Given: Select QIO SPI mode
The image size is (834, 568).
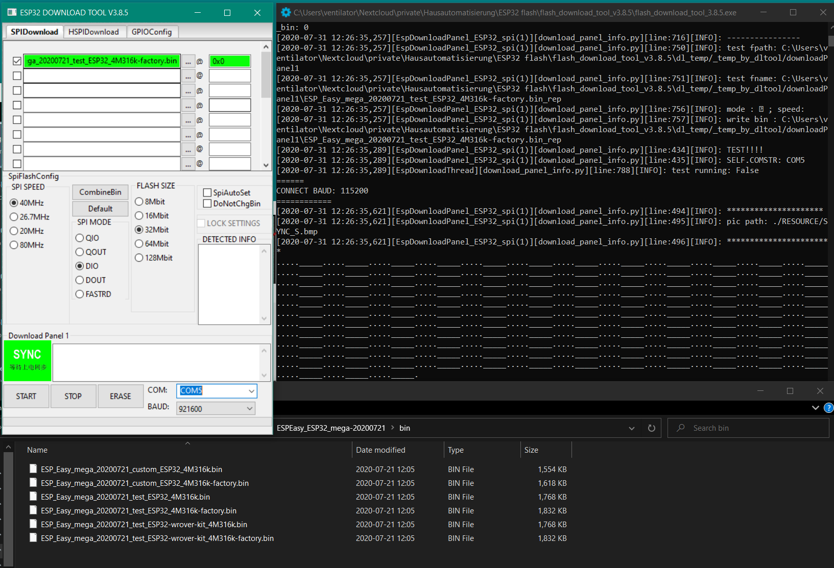Looking at the screenshot, I should (80, 238).
